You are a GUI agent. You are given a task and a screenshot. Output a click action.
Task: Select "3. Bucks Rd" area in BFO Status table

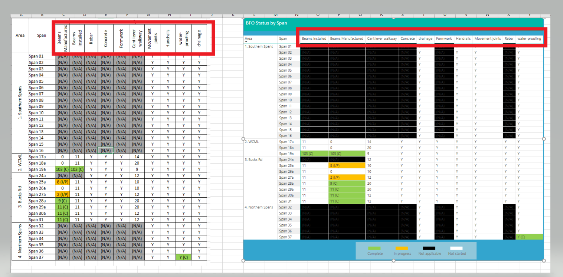click(253, 159)
